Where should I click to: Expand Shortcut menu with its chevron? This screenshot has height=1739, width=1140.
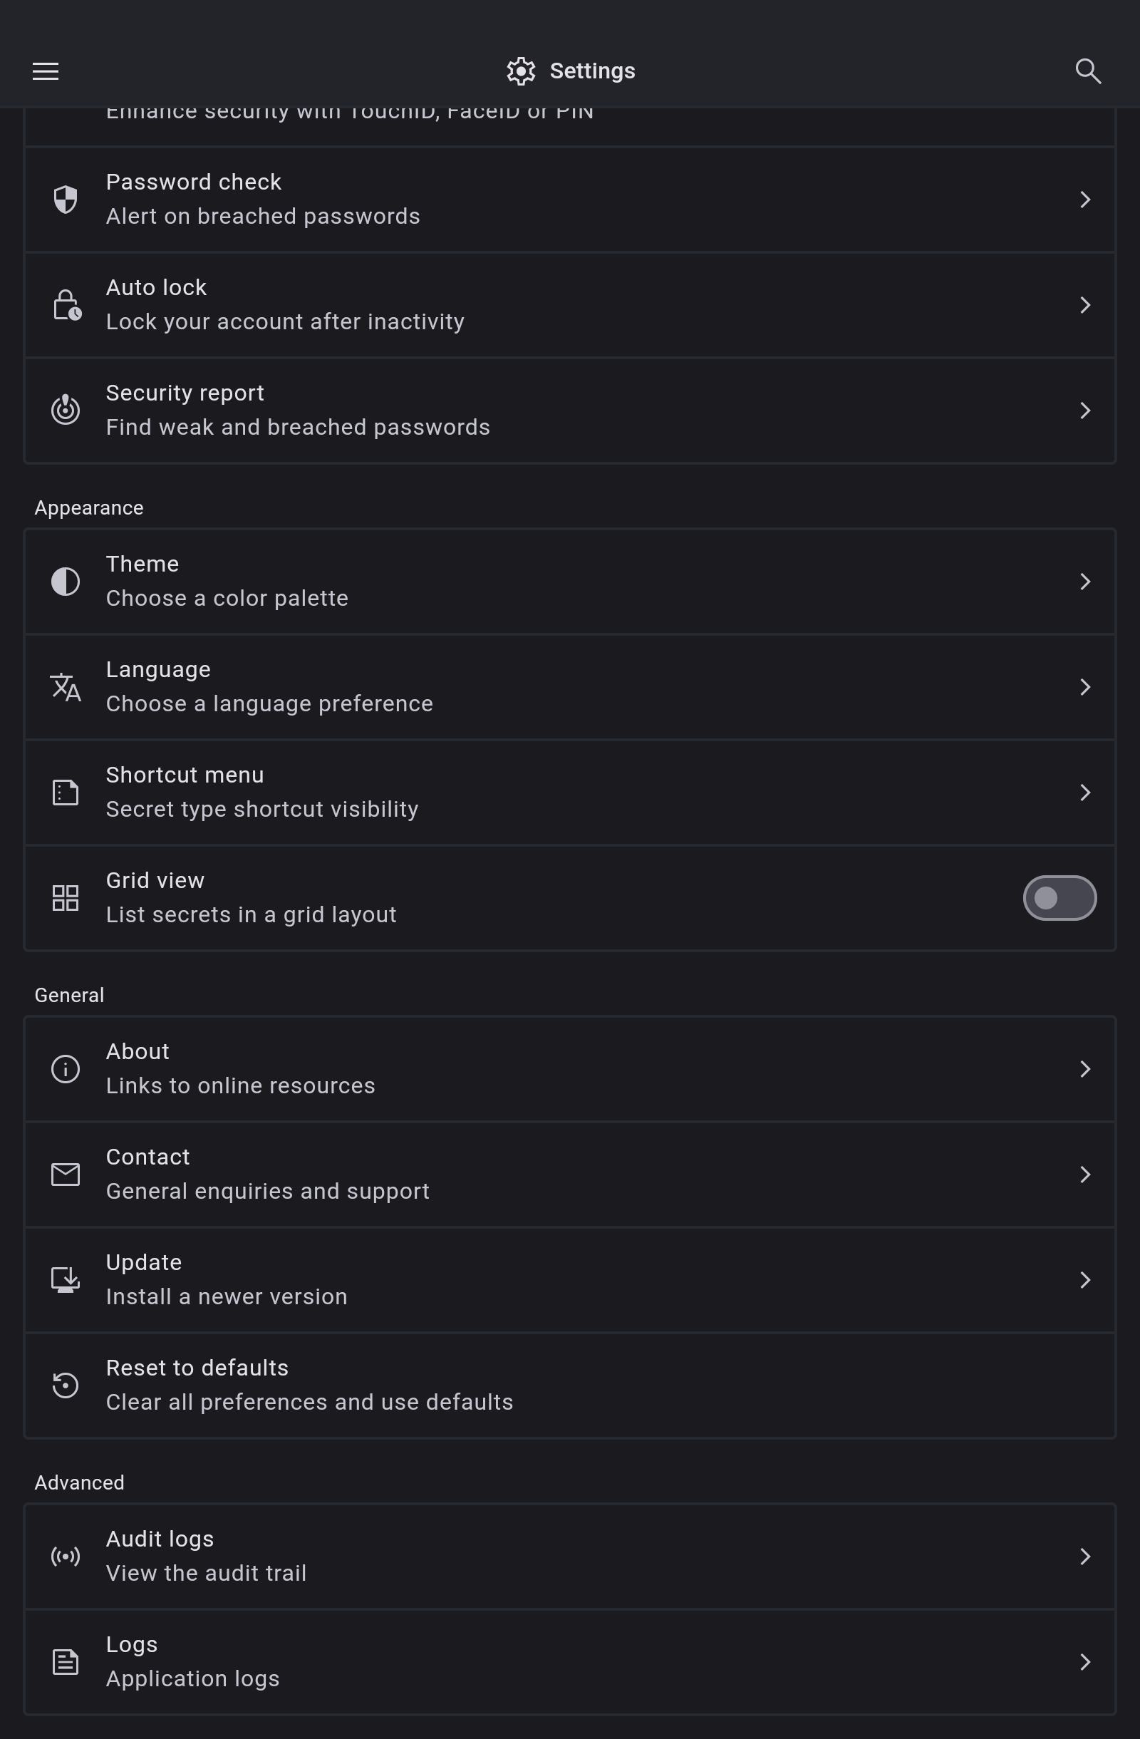(1084, 793)
